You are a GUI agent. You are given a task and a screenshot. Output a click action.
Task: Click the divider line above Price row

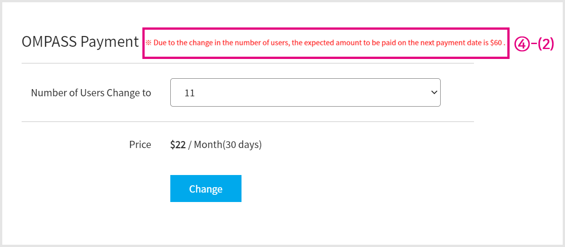coord(248,121)
